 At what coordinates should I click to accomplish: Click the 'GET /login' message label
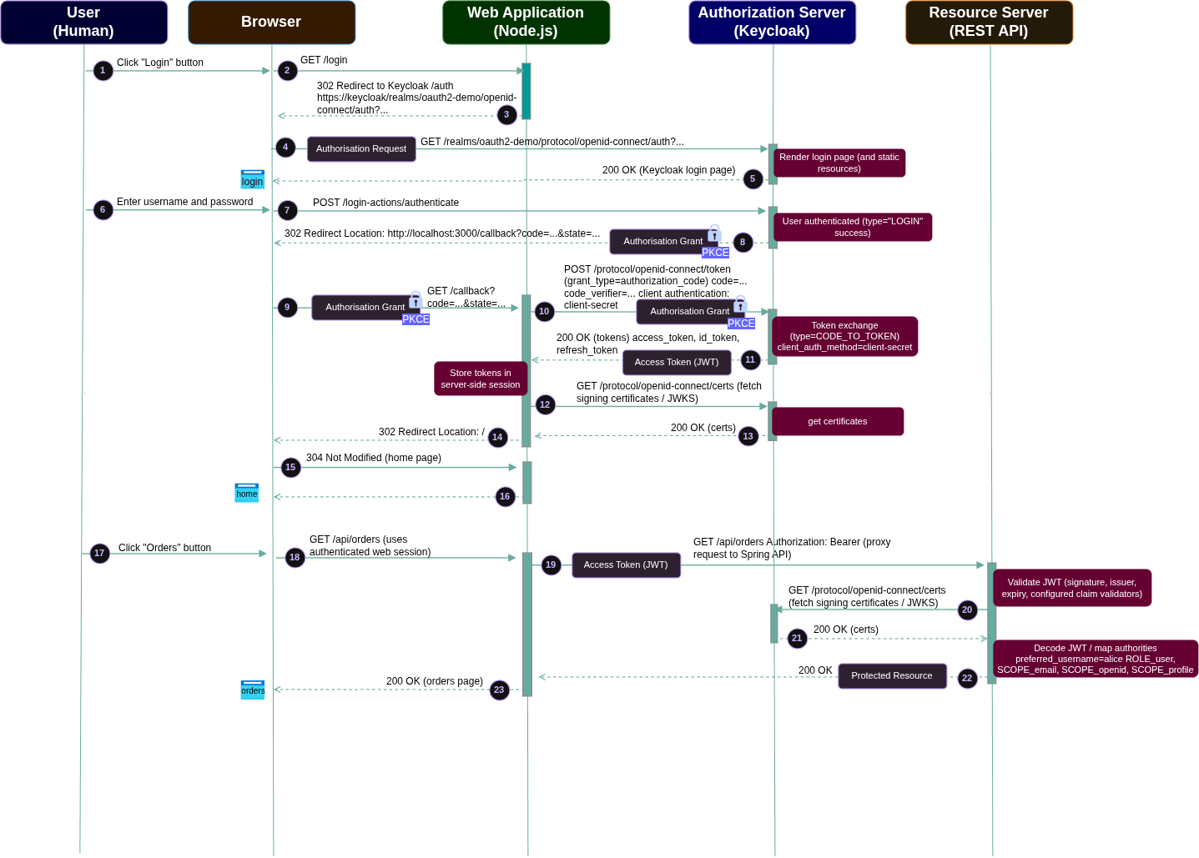click(324, 60)
